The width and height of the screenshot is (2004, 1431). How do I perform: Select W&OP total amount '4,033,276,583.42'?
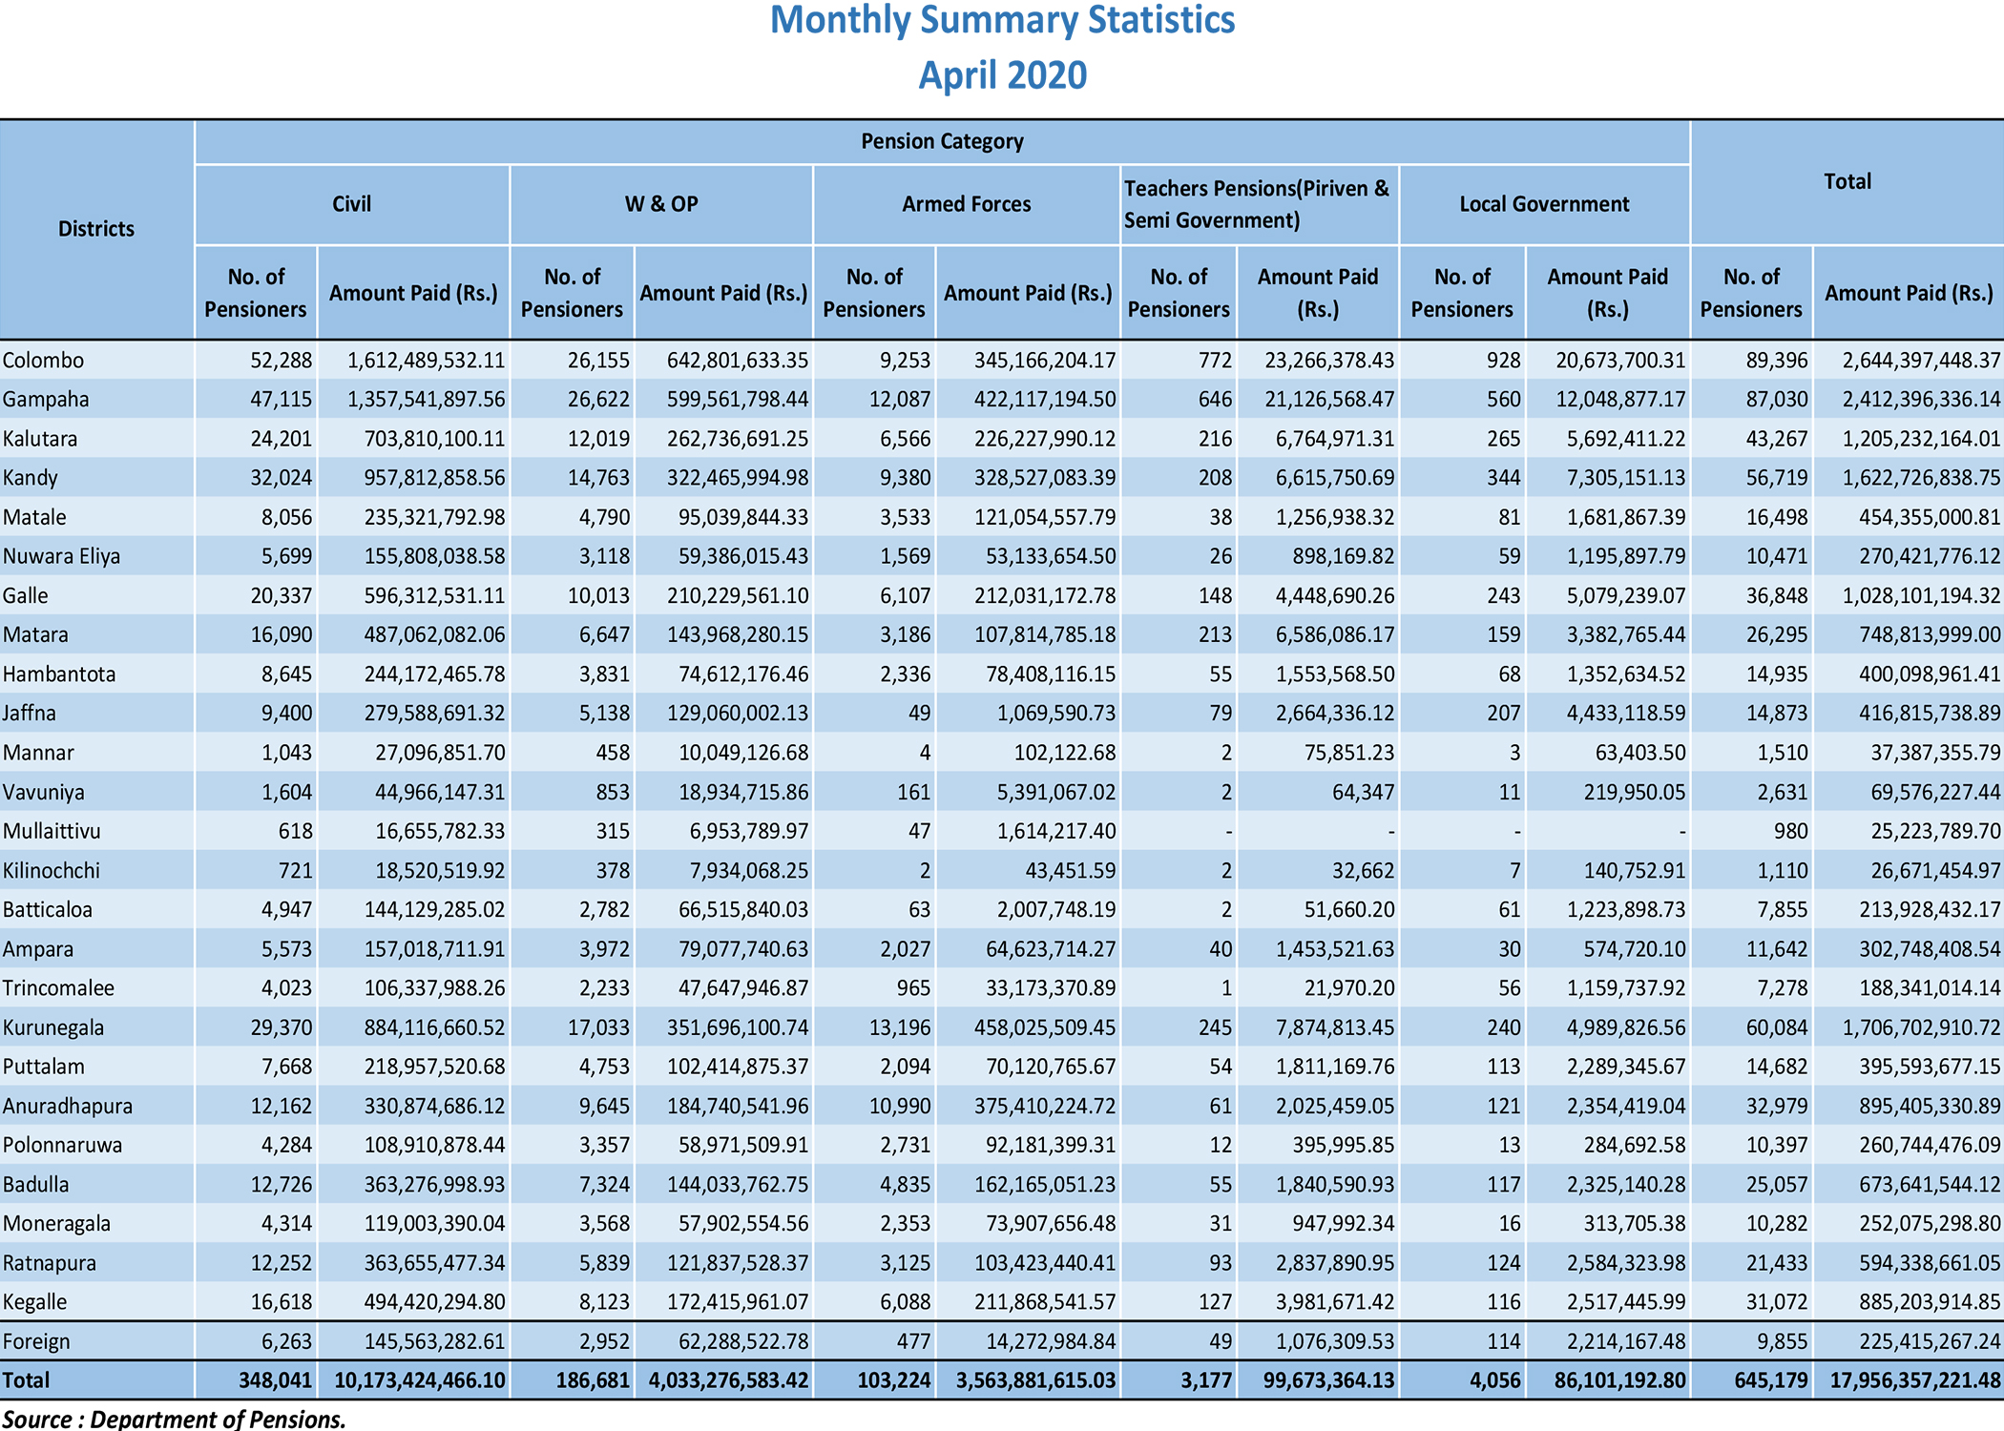pyautogui.click(x=729, y=1380)
